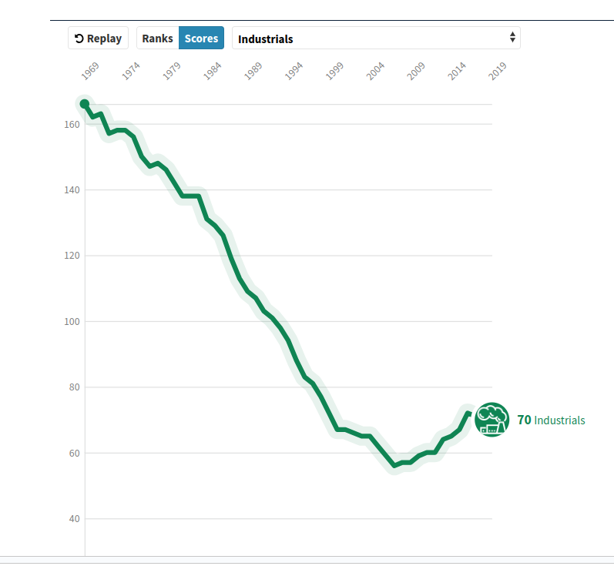The image size is (614, 566).
Task: Click the 40 y-axis label
Action: tap(75, 518)
